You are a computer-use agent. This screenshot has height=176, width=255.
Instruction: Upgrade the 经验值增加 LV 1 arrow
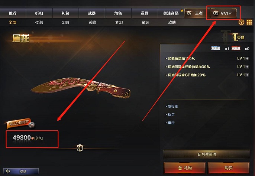click(247, 59)
